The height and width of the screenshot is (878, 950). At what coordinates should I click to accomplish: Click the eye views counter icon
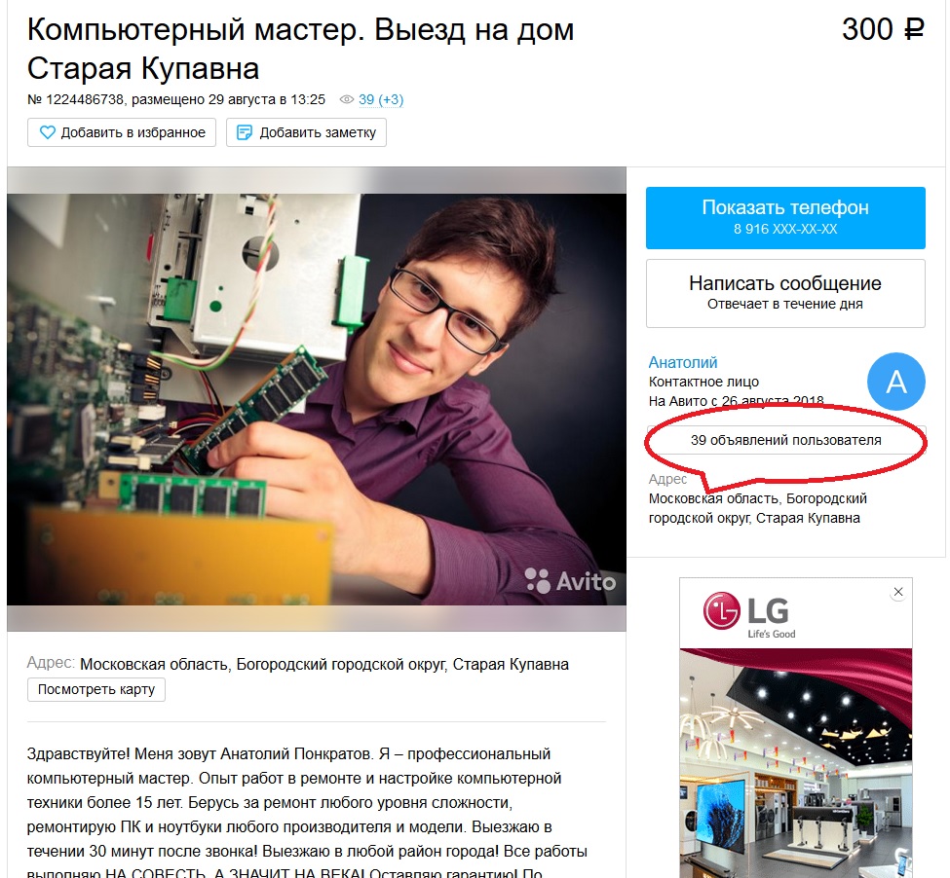[x=347, y=99]
